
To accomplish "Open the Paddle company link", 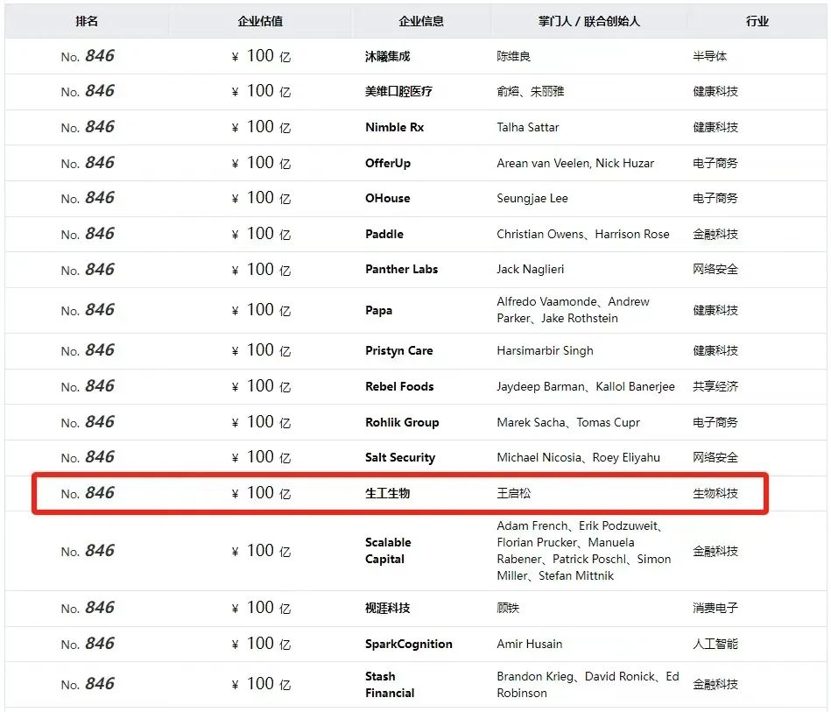I will (384, 234).
